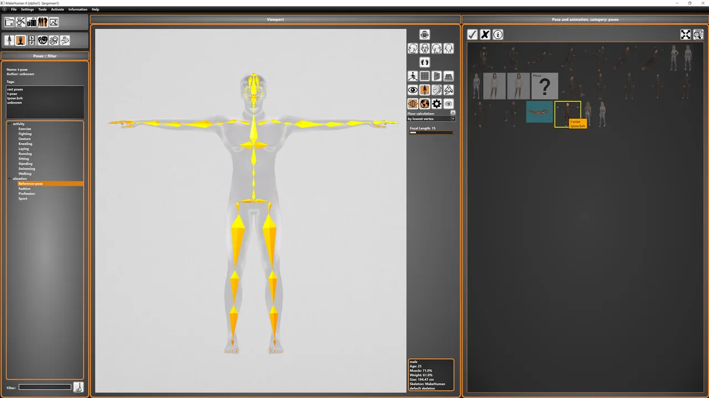
Task: Open the Activate menu
Action: coord(57,9)
